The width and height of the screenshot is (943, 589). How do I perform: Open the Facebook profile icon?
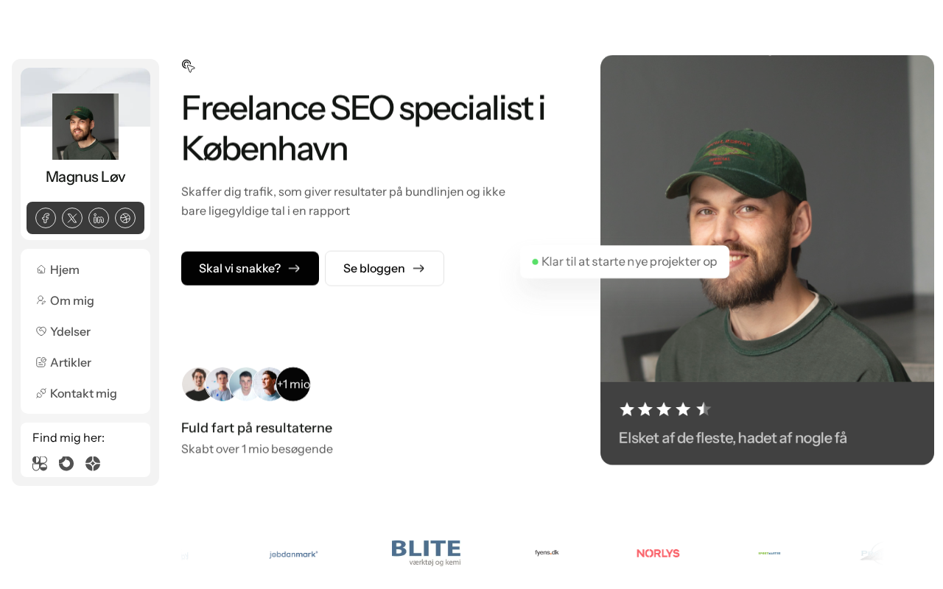(46, 218)
